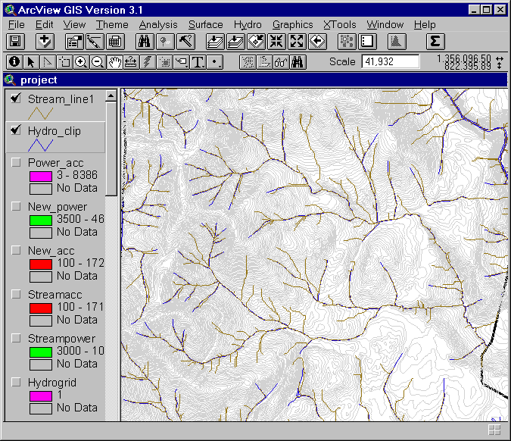
Task: Uncheck the Stream_line1 theme checkbox
Action: [x=16, y=98]
